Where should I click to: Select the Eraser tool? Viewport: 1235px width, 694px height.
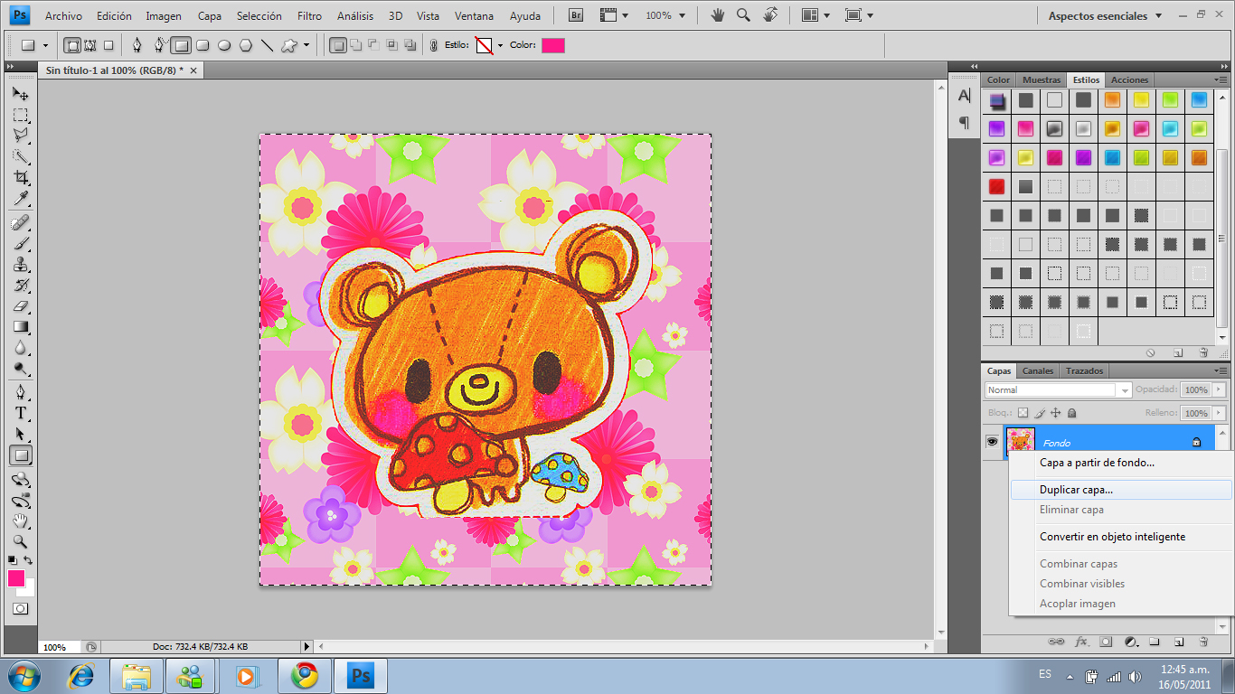coord(20,305)
